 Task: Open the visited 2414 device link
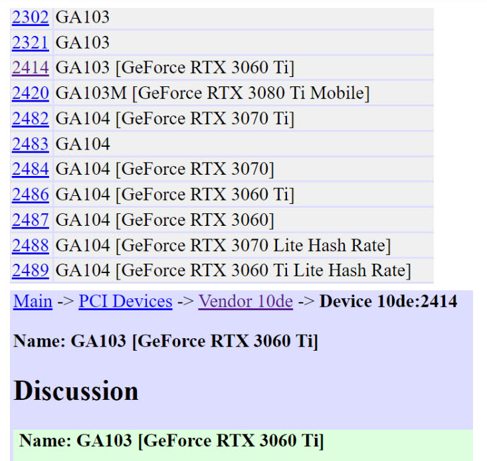[x=31, y=68]
